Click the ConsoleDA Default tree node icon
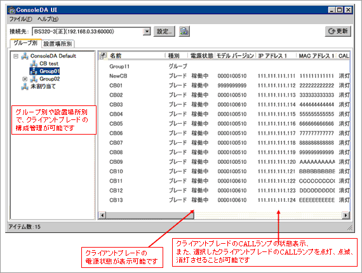The image size is (362, 273). click(x=25, y=56)
